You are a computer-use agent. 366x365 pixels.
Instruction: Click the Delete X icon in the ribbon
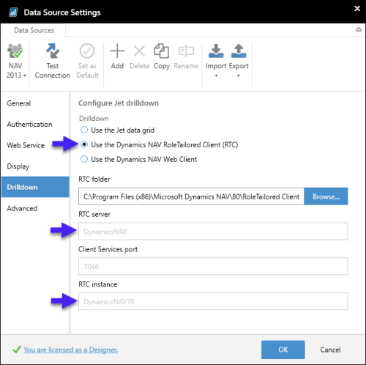(139, 51)
